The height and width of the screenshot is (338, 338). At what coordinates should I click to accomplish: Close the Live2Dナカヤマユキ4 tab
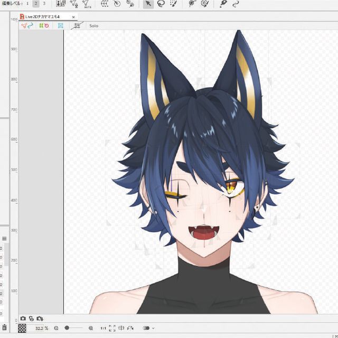click(x=73, y=17)
